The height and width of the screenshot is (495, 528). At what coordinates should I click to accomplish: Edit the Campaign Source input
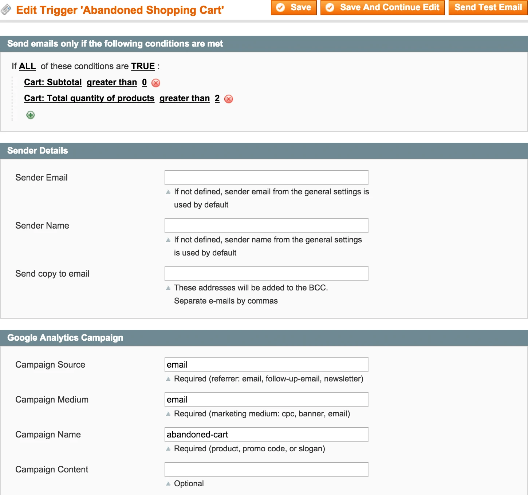click(266, 365)
